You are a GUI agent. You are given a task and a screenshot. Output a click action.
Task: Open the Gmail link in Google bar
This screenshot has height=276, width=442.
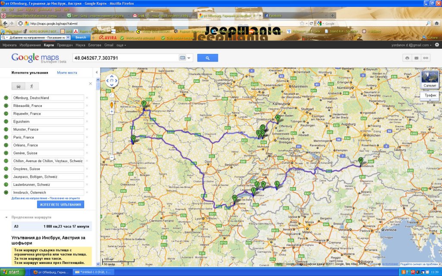tap(109, 45)
